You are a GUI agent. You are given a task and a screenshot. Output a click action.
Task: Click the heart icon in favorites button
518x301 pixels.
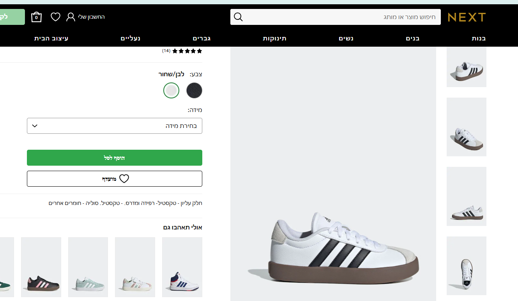coord(124,179)
